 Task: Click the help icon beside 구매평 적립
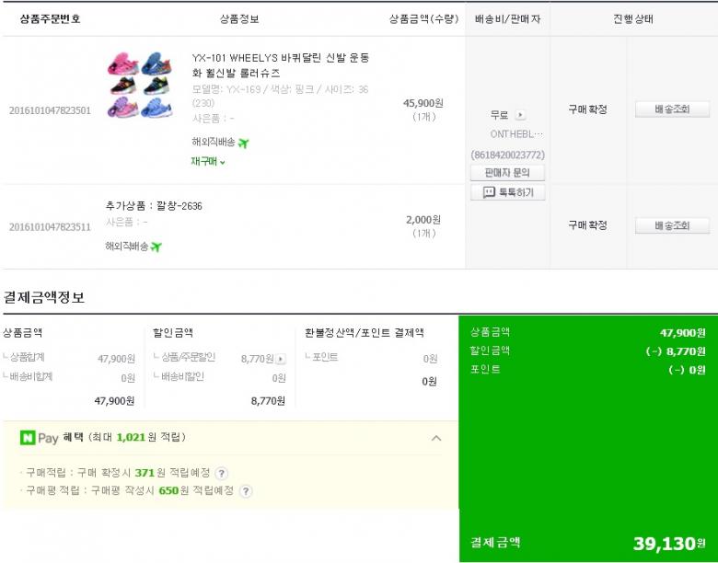click(246, 491)
